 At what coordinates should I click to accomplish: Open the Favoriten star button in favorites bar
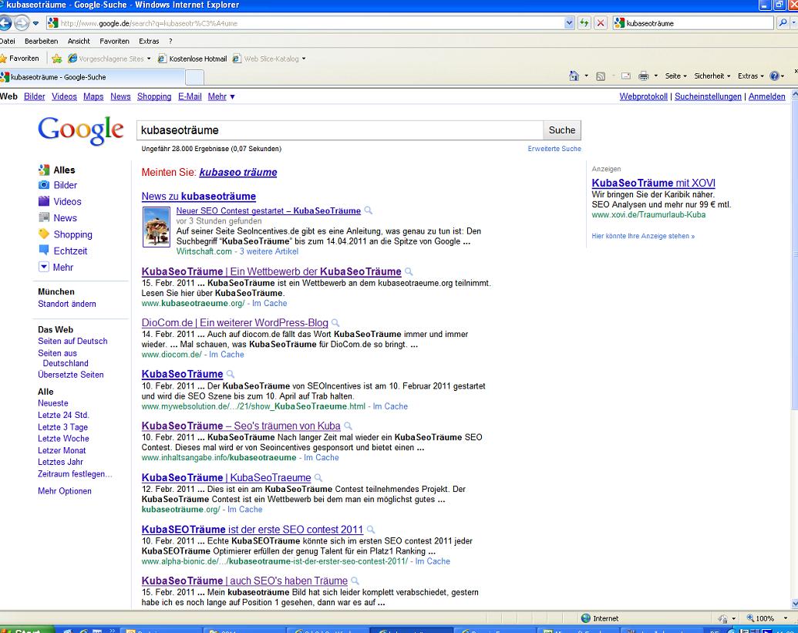coord(20,59)
